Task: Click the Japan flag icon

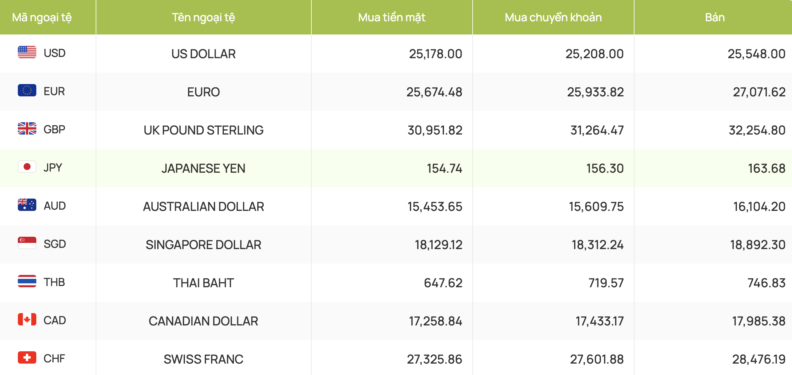Action: click(x=27, y=167)
